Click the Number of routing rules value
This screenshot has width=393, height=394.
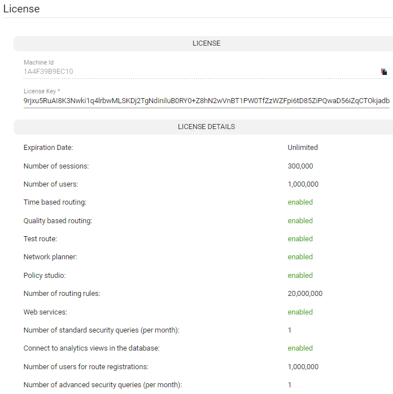(305, 294)
